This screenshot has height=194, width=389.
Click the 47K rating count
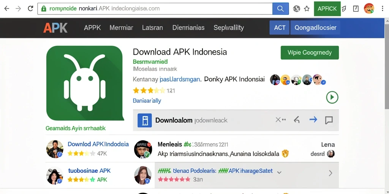coord(102,154)
